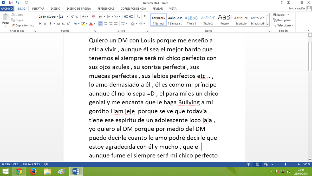Screen dimensions: 312x176
Task: Switch to Read Mode view icon
Action: click(x=249, y=164)
